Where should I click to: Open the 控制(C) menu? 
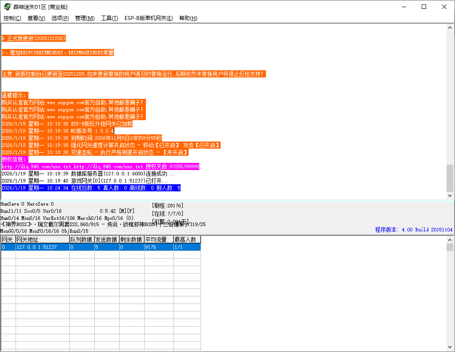12,18
